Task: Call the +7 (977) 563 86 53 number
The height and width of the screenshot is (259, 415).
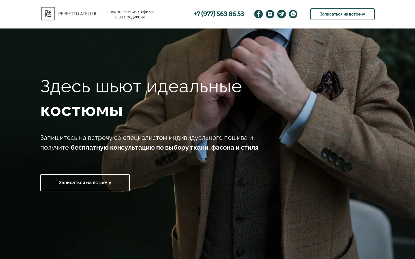Action: 219,14
